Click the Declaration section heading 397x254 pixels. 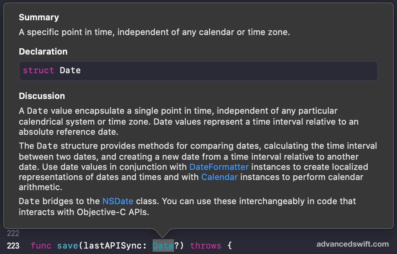tap(43, 51)
